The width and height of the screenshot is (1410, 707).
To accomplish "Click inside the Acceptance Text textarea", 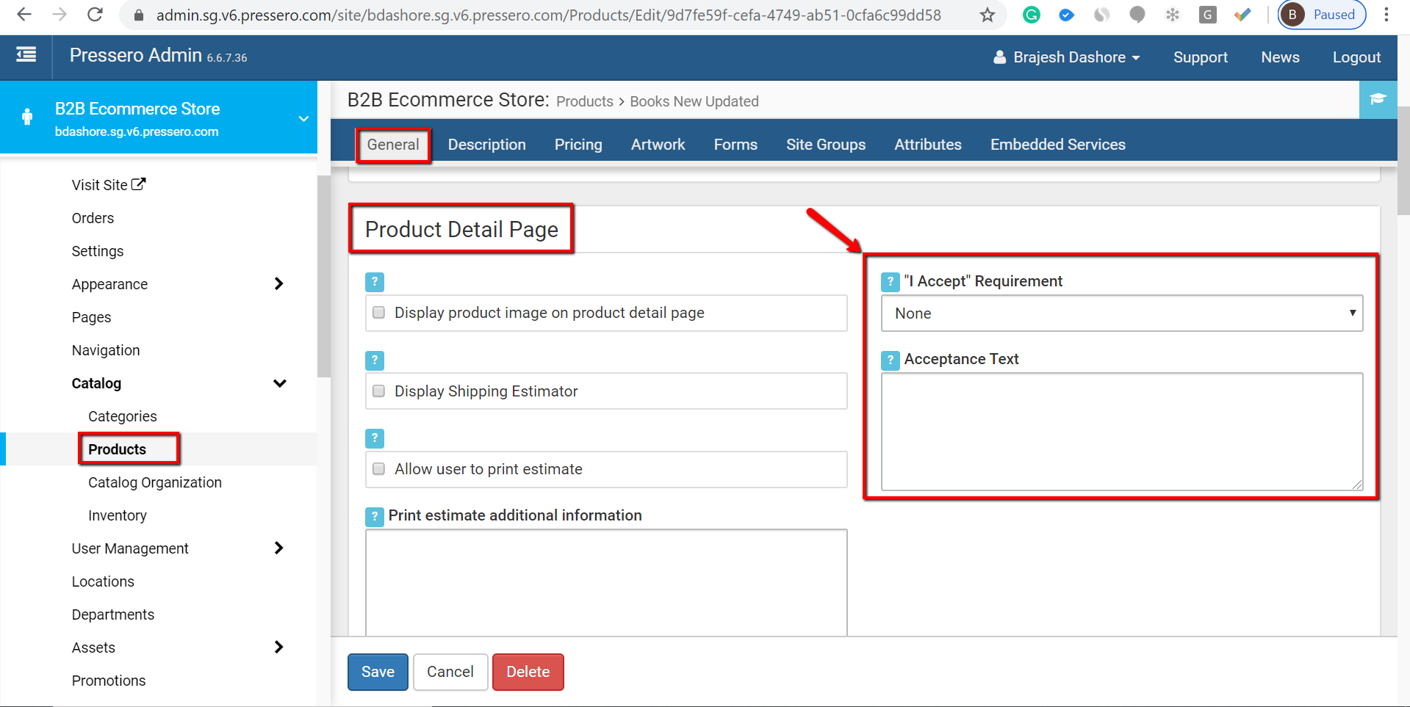I will click(x=1122, y=432).
